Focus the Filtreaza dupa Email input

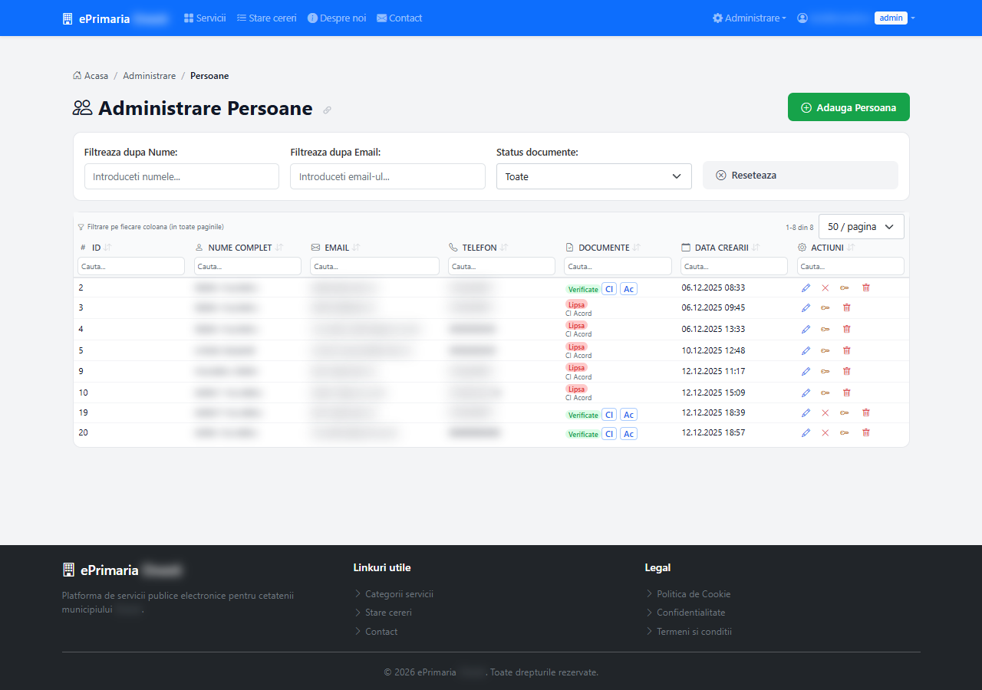pyautogui.click(x=387, y=176)
